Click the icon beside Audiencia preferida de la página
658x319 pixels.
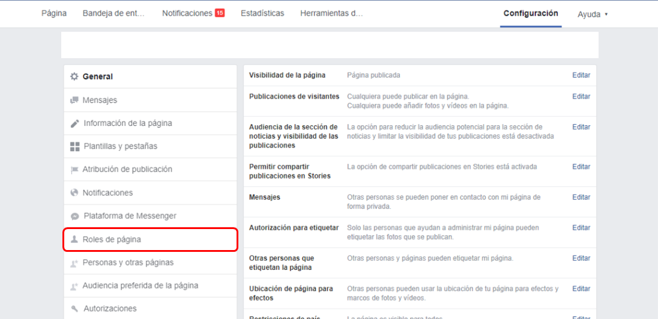click(x=74, y=286)
